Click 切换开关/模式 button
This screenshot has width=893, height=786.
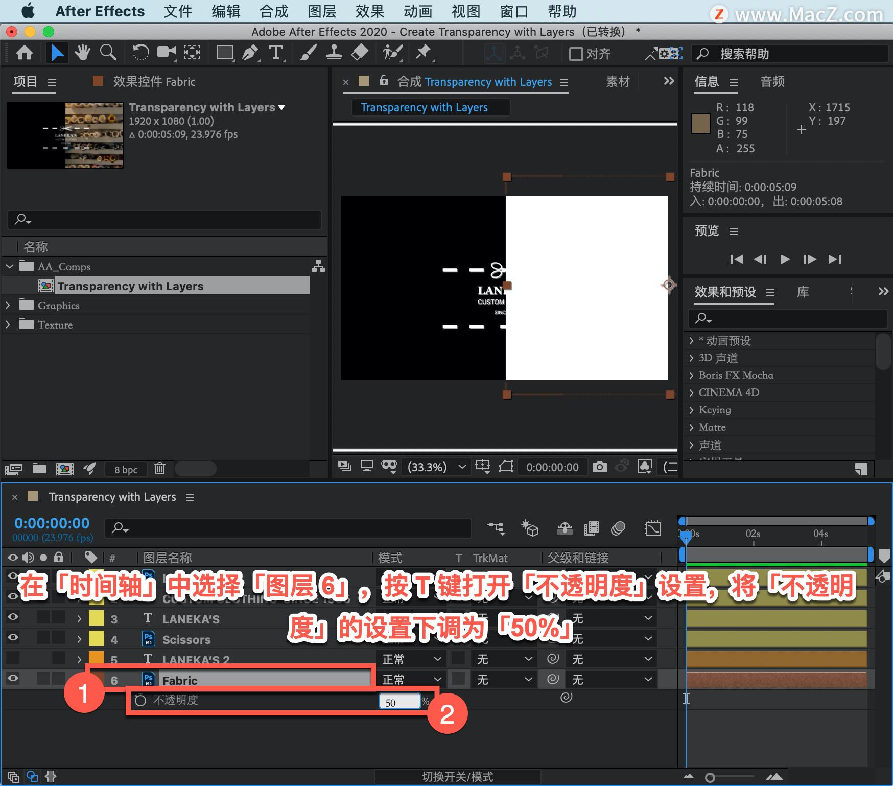pyautogui.click(x=457, y=777)
